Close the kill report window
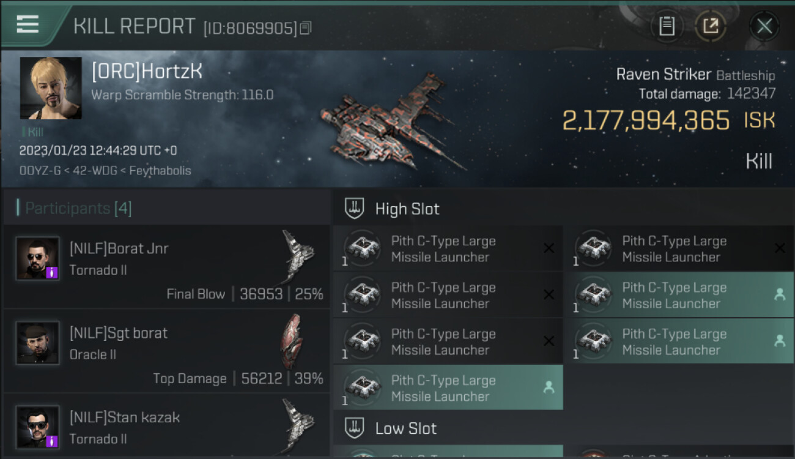Screen dimensions: 795x459 tap(764, 26)
